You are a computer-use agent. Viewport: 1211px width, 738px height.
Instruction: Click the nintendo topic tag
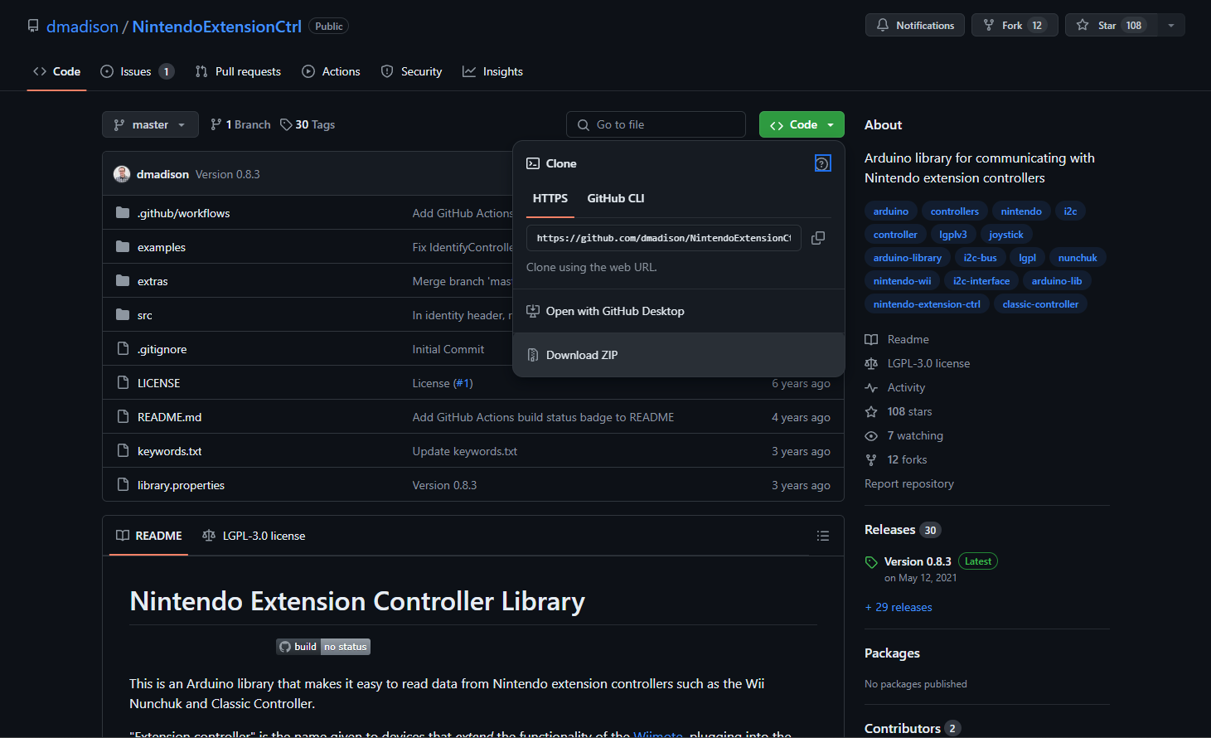[1021, 211]
